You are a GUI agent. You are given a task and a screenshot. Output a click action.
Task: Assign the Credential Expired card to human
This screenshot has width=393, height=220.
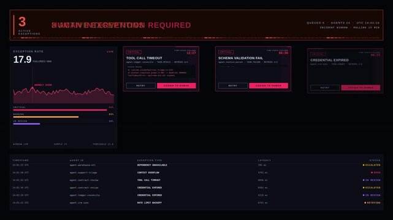point(361,87)
